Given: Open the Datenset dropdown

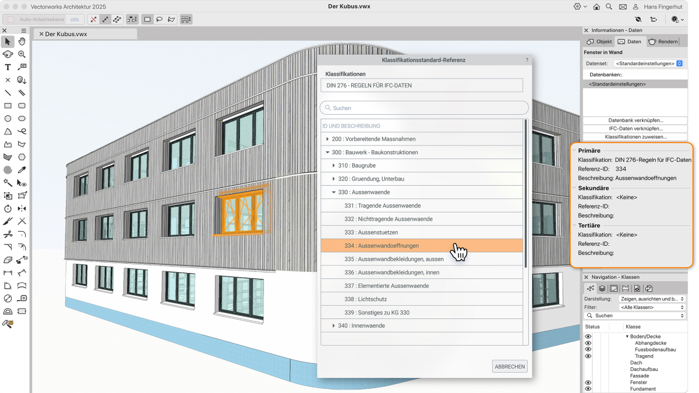Looking at the screenshot, I should [648, 63].
